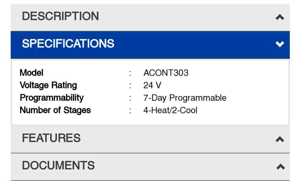Collapse the Specifications section chevron
296x183 pixels.
click(x=280, y=44)
